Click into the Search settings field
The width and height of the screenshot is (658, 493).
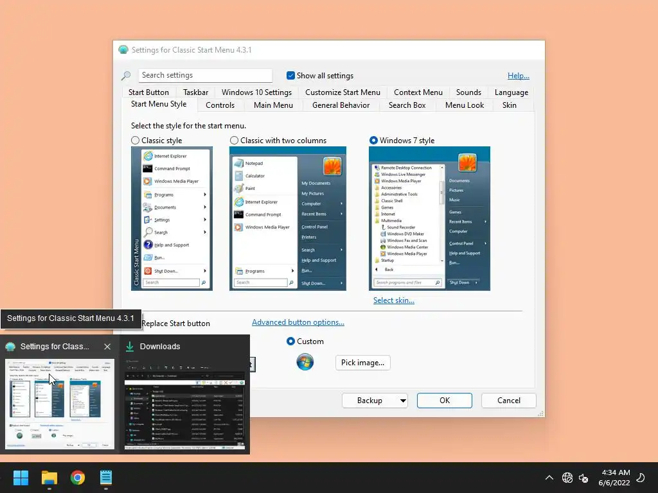click(205, 76)
